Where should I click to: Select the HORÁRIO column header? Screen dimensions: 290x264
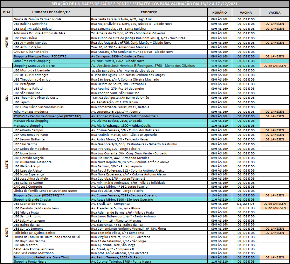[219, 12]
